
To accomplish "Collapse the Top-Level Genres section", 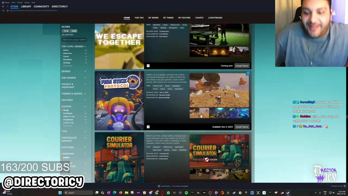I will click(74, 47).
